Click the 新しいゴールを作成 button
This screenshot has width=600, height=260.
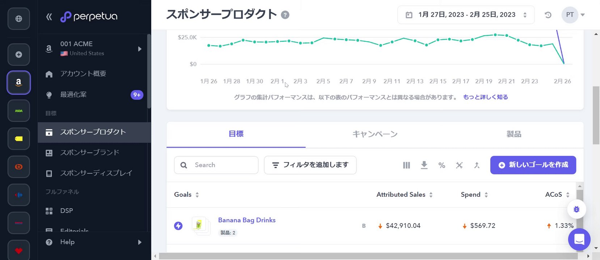(x=533, y=165)
